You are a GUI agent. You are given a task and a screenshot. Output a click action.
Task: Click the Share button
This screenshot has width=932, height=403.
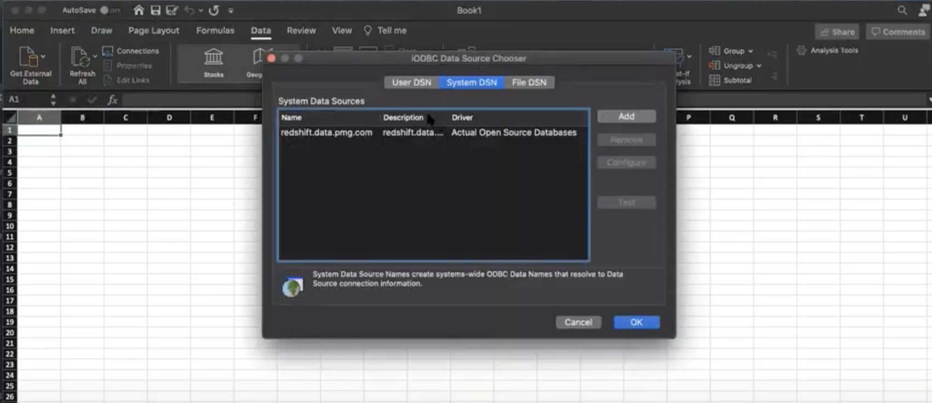tap(837, 32)
